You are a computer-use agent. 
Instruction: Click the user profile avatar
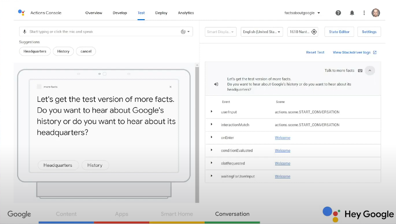[x=376, y=13]
